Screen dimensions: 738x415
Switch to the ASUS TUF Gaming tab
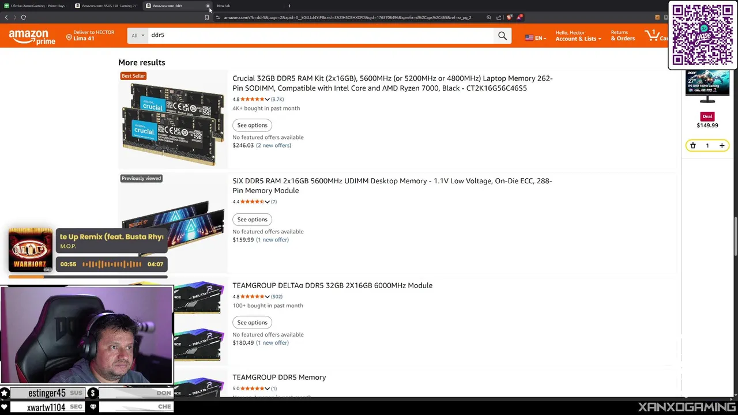[x=107, y=6]
